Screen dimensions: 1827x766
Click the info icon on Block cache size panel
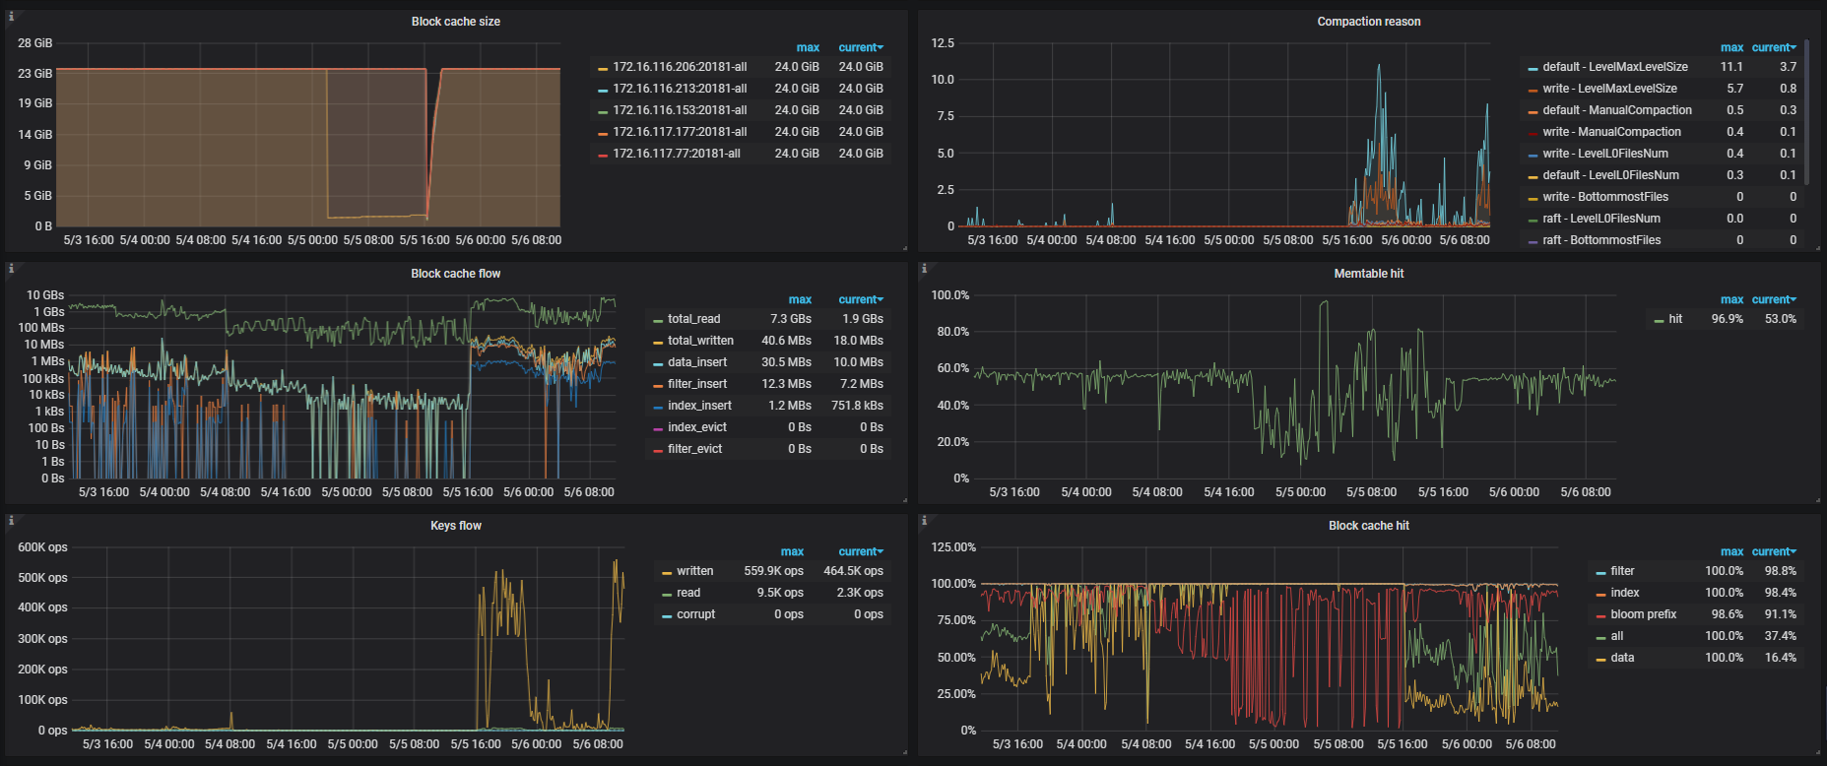coord(11,17)
